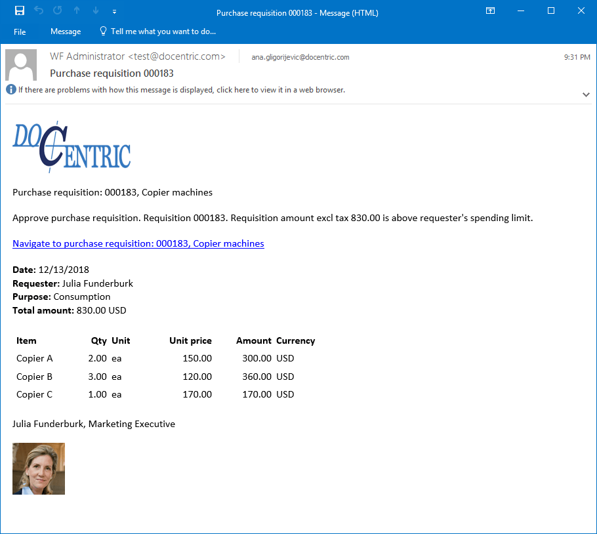597x534 pixels.
Task: Click the subject Purchase requisition 000183
Action: [x=112, y=73]
